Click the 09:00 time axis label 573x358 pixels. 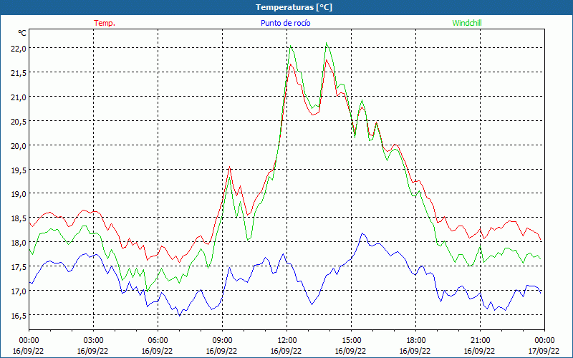(x=222, y=341)
